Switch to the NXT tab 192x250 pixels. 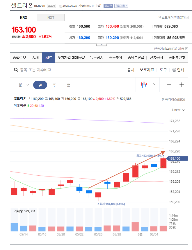tap(51, 17)
